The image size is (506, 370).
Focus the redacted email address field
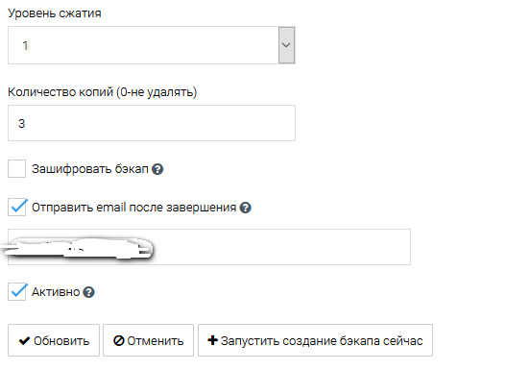209,247
